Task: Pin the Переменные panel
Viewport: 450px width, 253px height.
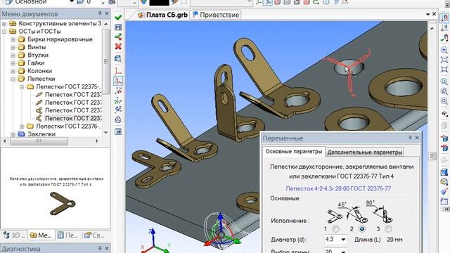Action: [410, 138]
